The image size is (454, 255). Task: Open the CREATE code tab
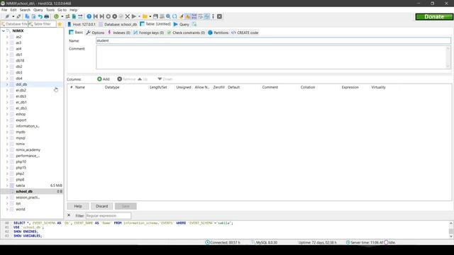tap(245, 33)
